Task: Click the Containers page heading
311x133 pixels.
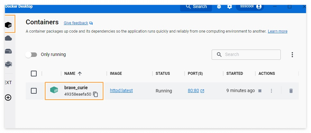Action: click(42, 22)
